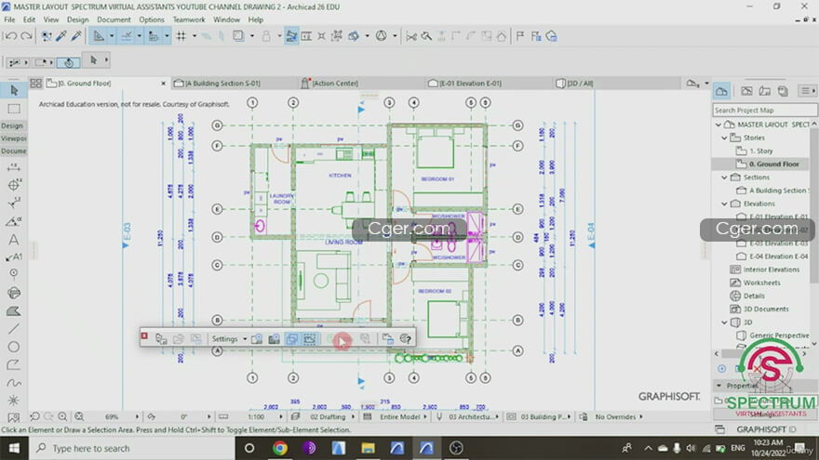Select the Level Dimension tool icon
819x460 pixels.
(x=14, y=185)
